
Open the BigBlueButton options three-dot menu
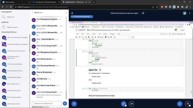coord(190,13)
